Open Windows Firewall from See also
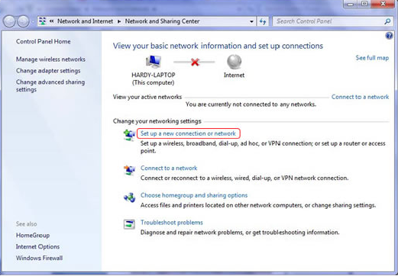This screenshot has height=276, width=398. coord(39,258)
